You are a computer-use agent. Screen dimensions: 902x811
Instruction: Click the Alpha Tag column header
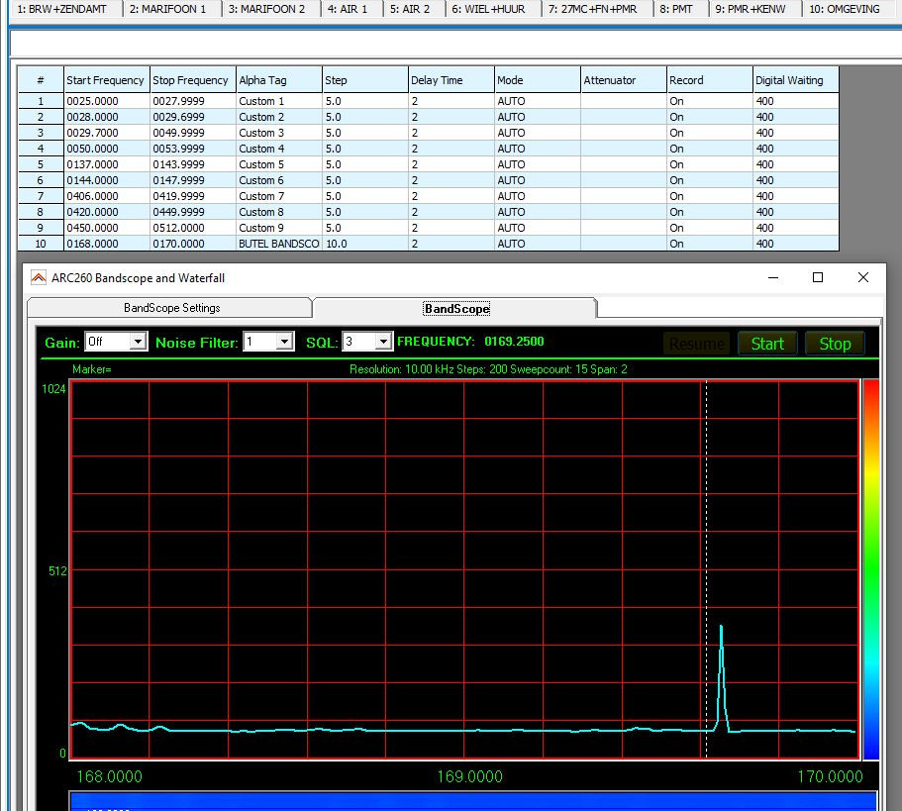[279, 80]
